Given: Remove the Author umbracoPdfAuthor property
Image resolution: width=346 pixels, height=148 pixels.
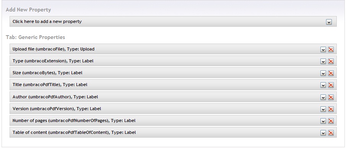Looking at the screenshot, I should [x=331, y=98].
